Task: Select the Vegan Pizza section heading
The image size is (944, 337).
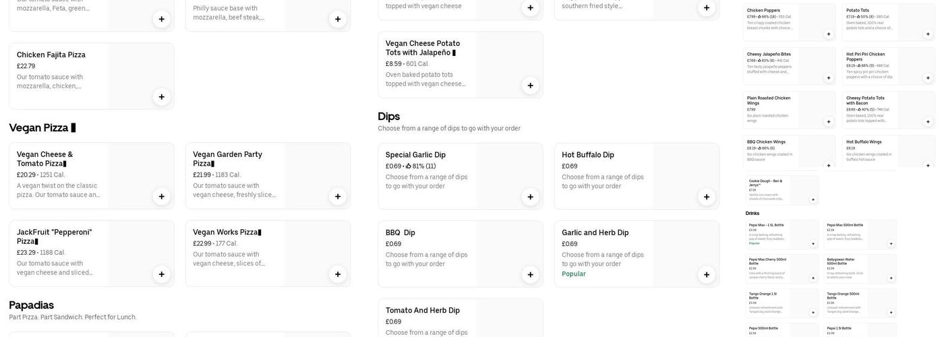Action: click(42, 128)
